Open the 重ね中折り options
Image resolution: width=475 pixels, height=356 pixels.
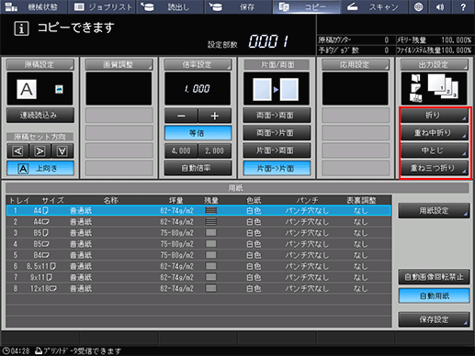point(435,133)
